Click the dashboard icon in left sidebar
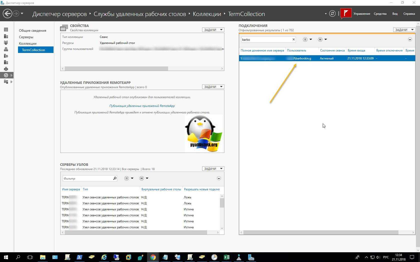The width and height of the screenshot is (420, 262). (6, 30)
